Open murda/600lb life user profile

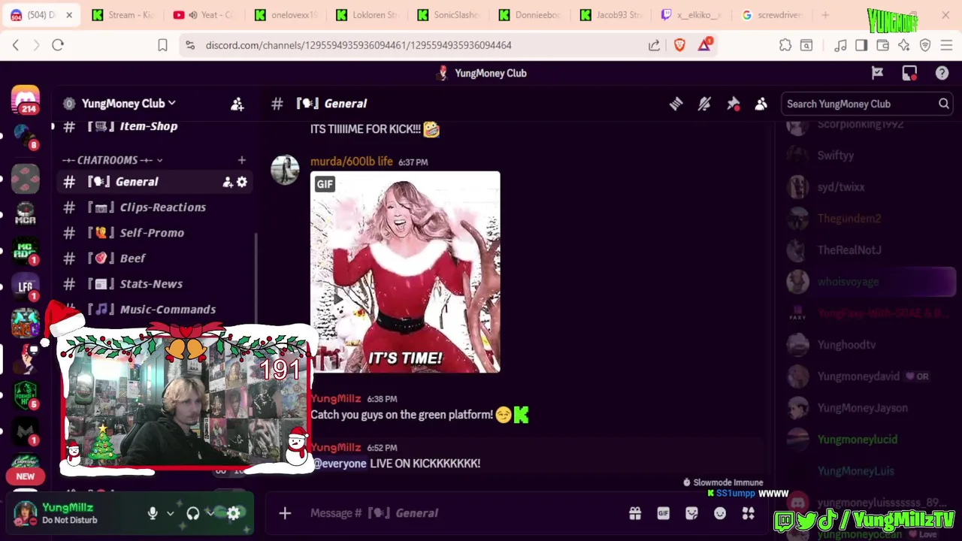[x=352, y=162]
